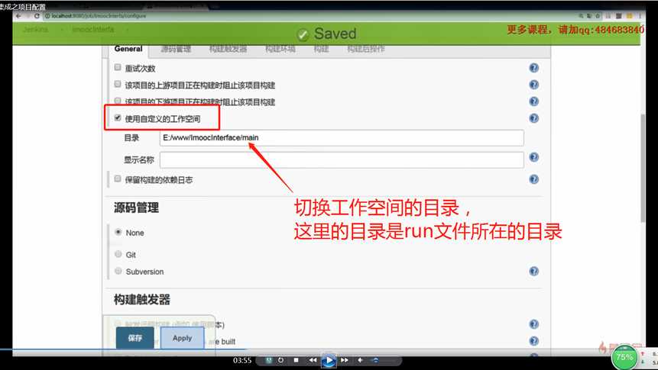Click the 构建触发器 section heading

click(142, 300)
